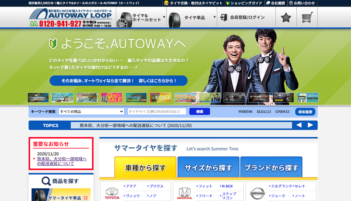Select the 車種から探す tab

click(145, 167)
